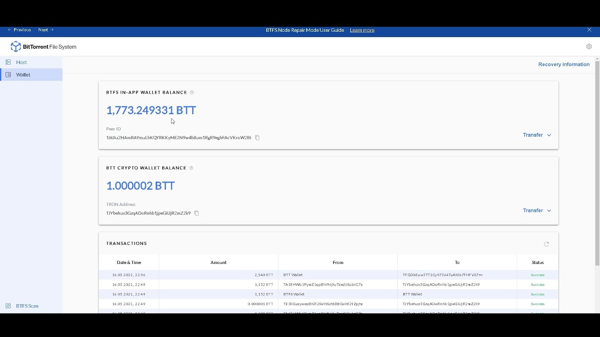
Task: Copy the Peer ID to clipboard
Action: coord(257,138)
